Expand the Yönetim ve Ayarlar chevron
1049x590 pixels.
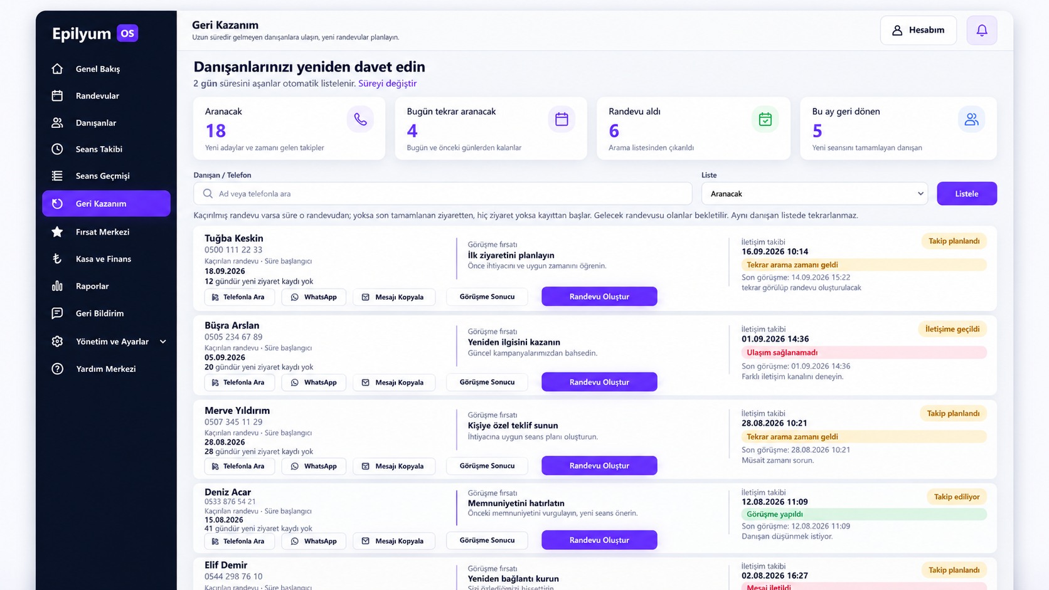coord(163,342)
